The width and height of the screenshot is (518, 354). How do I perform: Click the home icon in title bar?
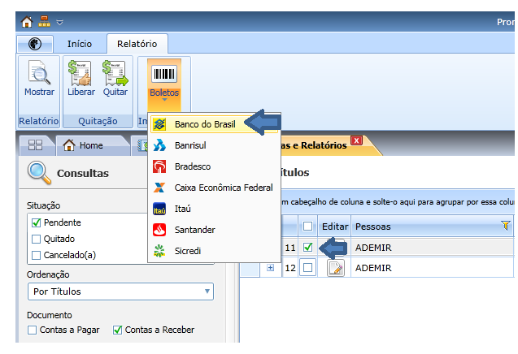tap(27, 22)
